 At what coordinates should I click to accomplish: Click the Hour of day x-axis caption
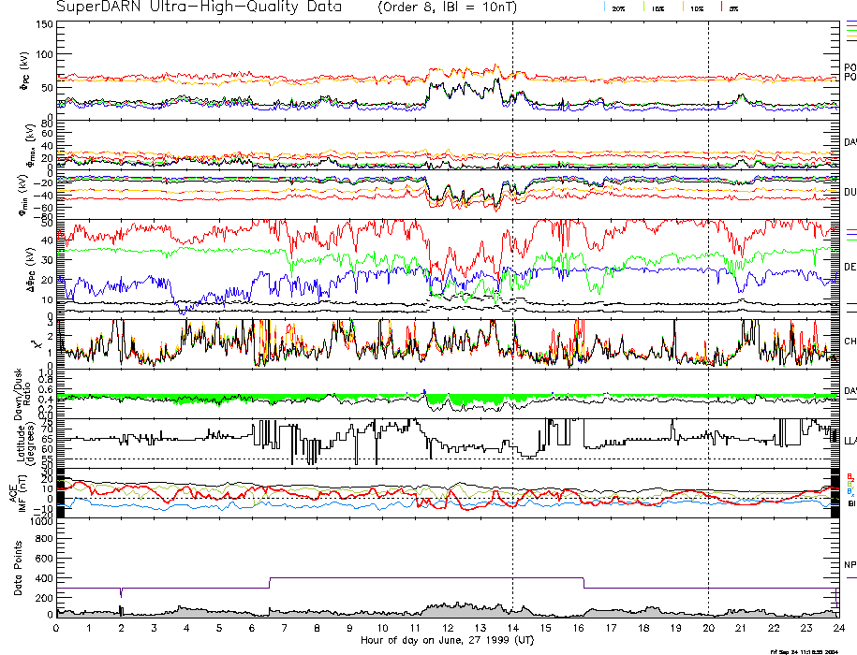point(448,641)
